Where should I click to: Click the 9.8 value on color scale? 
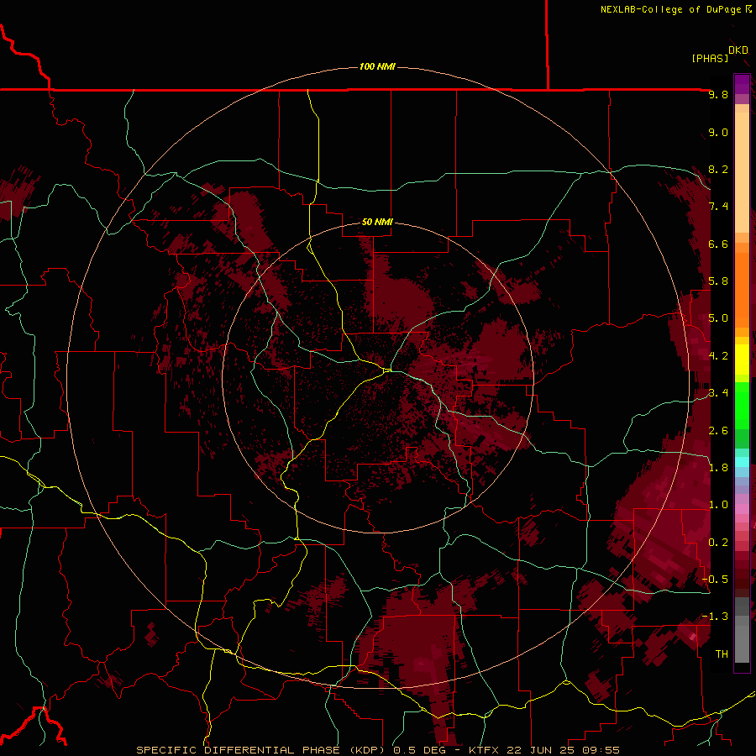coord(718,95)
